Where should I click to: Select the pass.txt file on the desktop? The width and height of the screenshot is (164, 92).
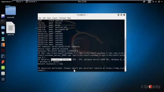tap(11, 29)
